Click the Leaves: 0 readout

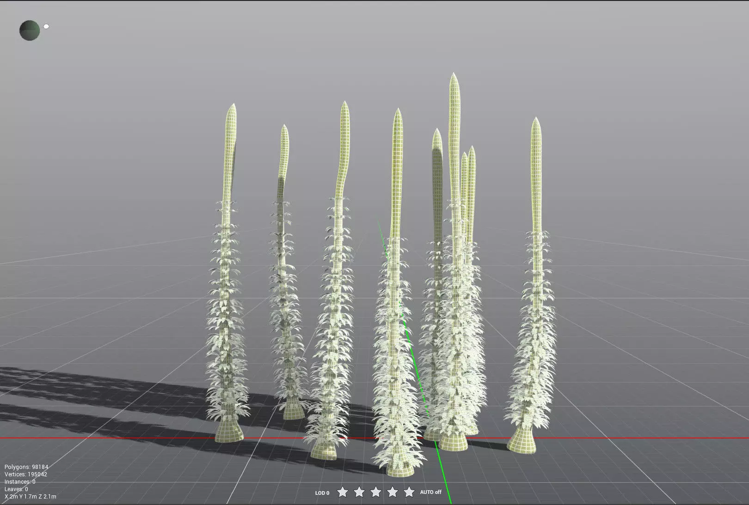coord(16,489)
